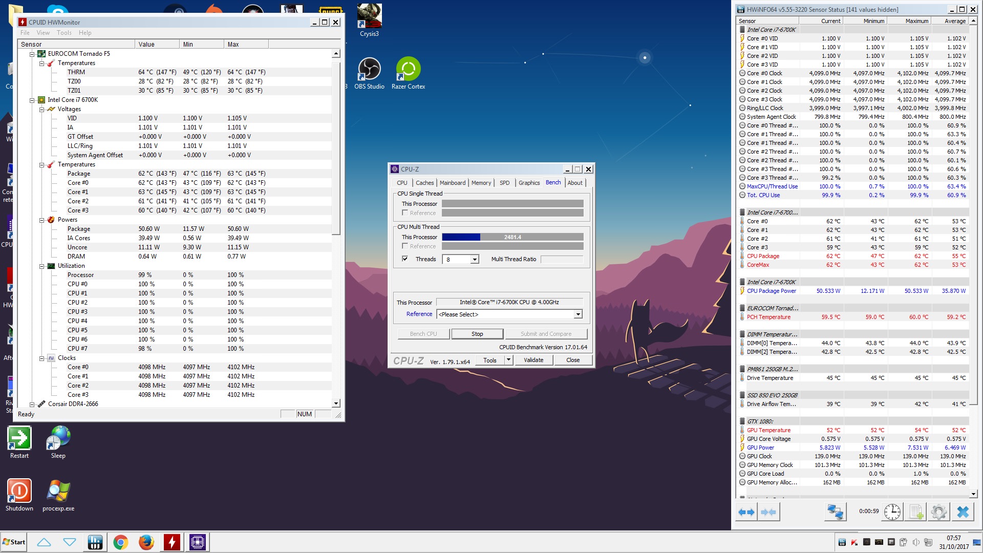Screen dimensions: 983x553
Task: Switch to the Memory tab in CPU-Z
Action: tap(481, 183)
